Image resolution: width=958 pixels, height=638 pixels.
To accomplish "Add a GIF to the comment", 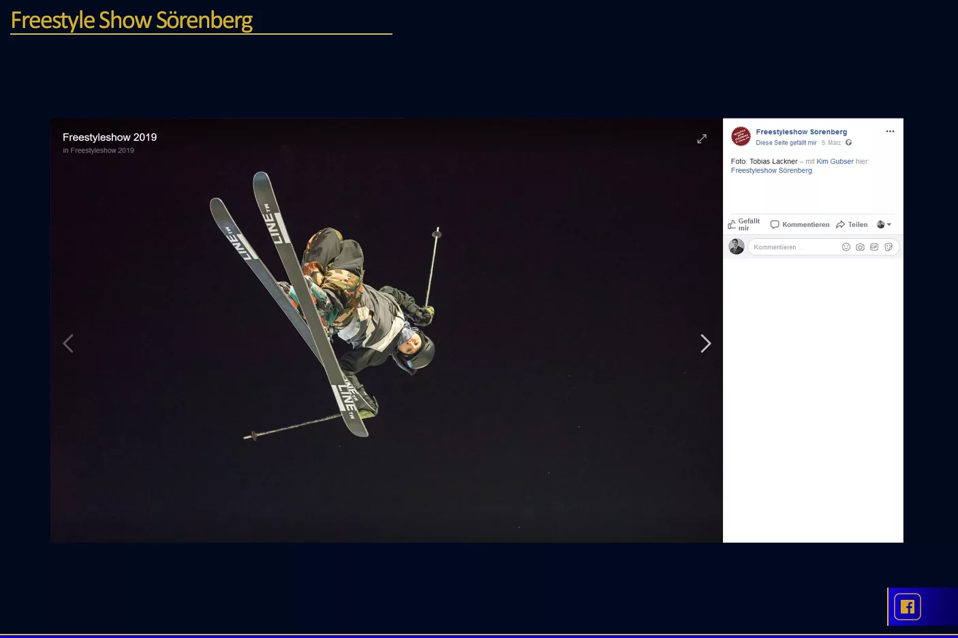I will pos(874,247).
